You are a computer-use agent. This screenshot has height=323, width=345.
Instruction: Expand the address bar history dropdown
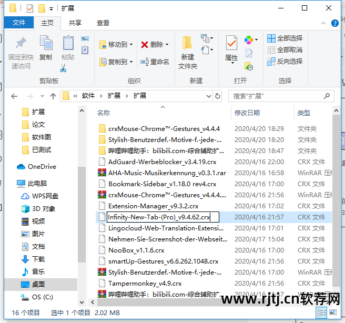pos(209,96)
